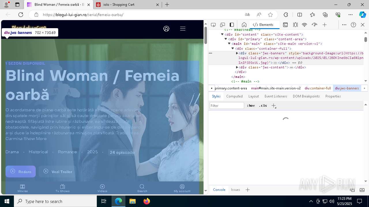Select main#main.site-main.version-v2 breadcrumb
Image resolution: width=369 pixels, height=207 pixels.
276,88
